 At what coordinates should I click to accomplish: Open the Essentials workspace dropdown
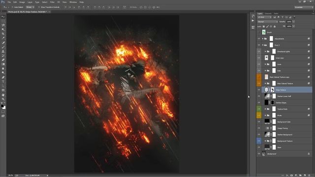[x=304, y=7]
